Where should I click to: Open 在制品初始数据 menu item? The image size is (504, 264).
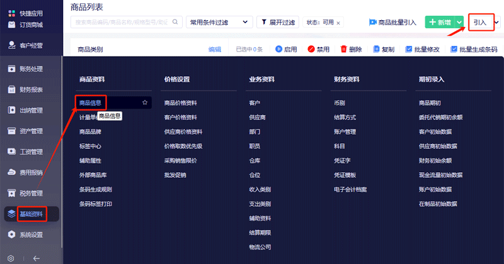pos(438,204)
